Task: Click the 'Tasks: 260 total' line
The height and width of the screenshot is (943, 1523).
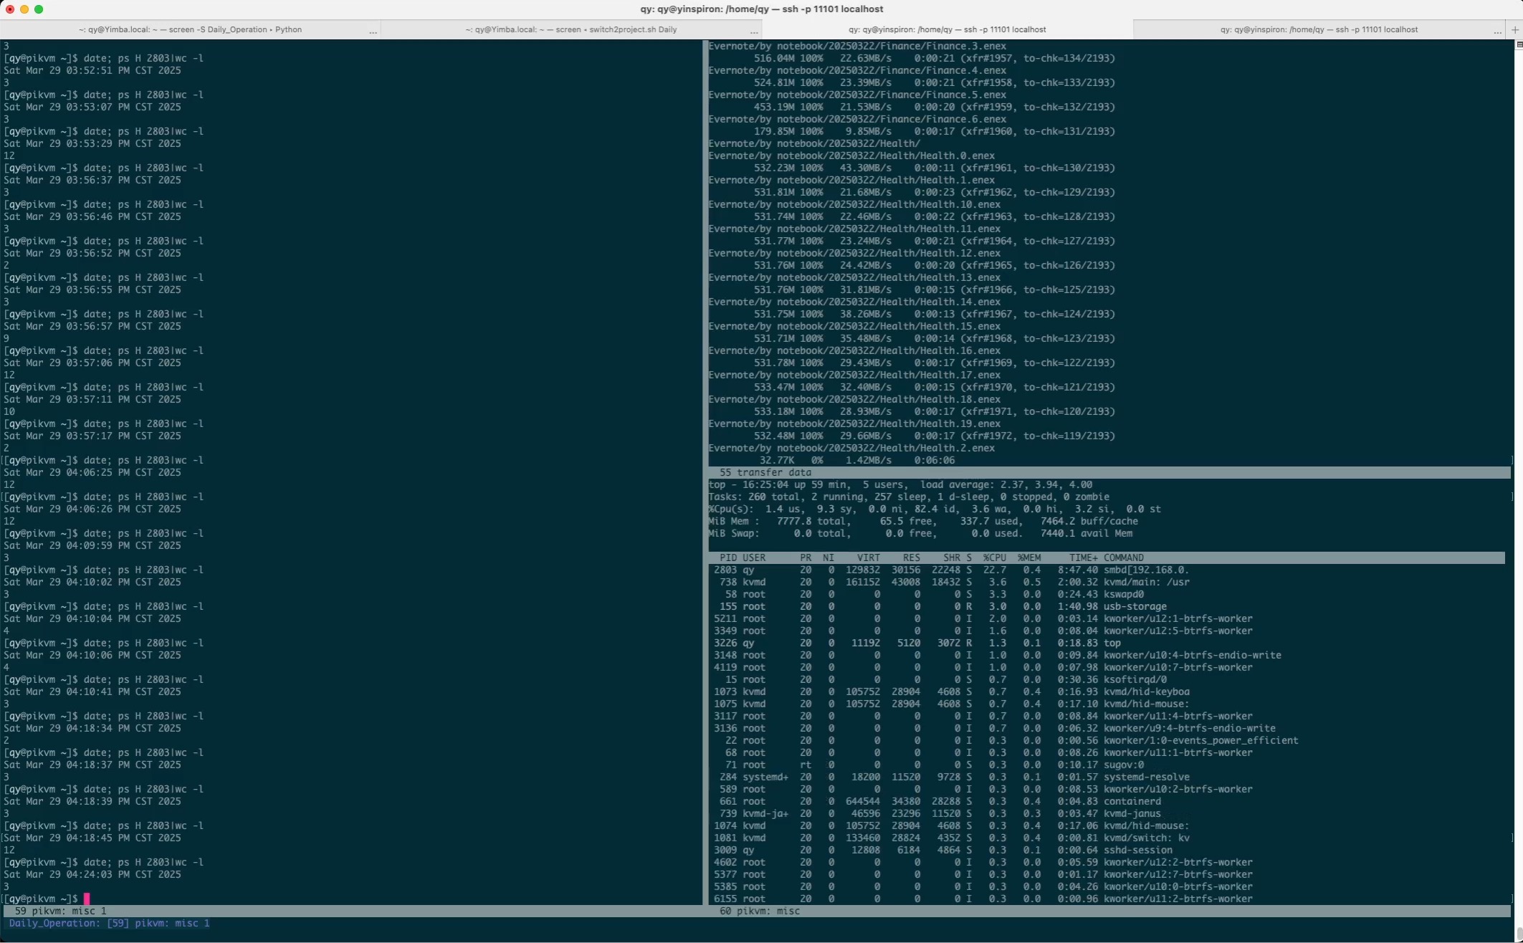Action: pyautogui.click(x=909, y=497)
